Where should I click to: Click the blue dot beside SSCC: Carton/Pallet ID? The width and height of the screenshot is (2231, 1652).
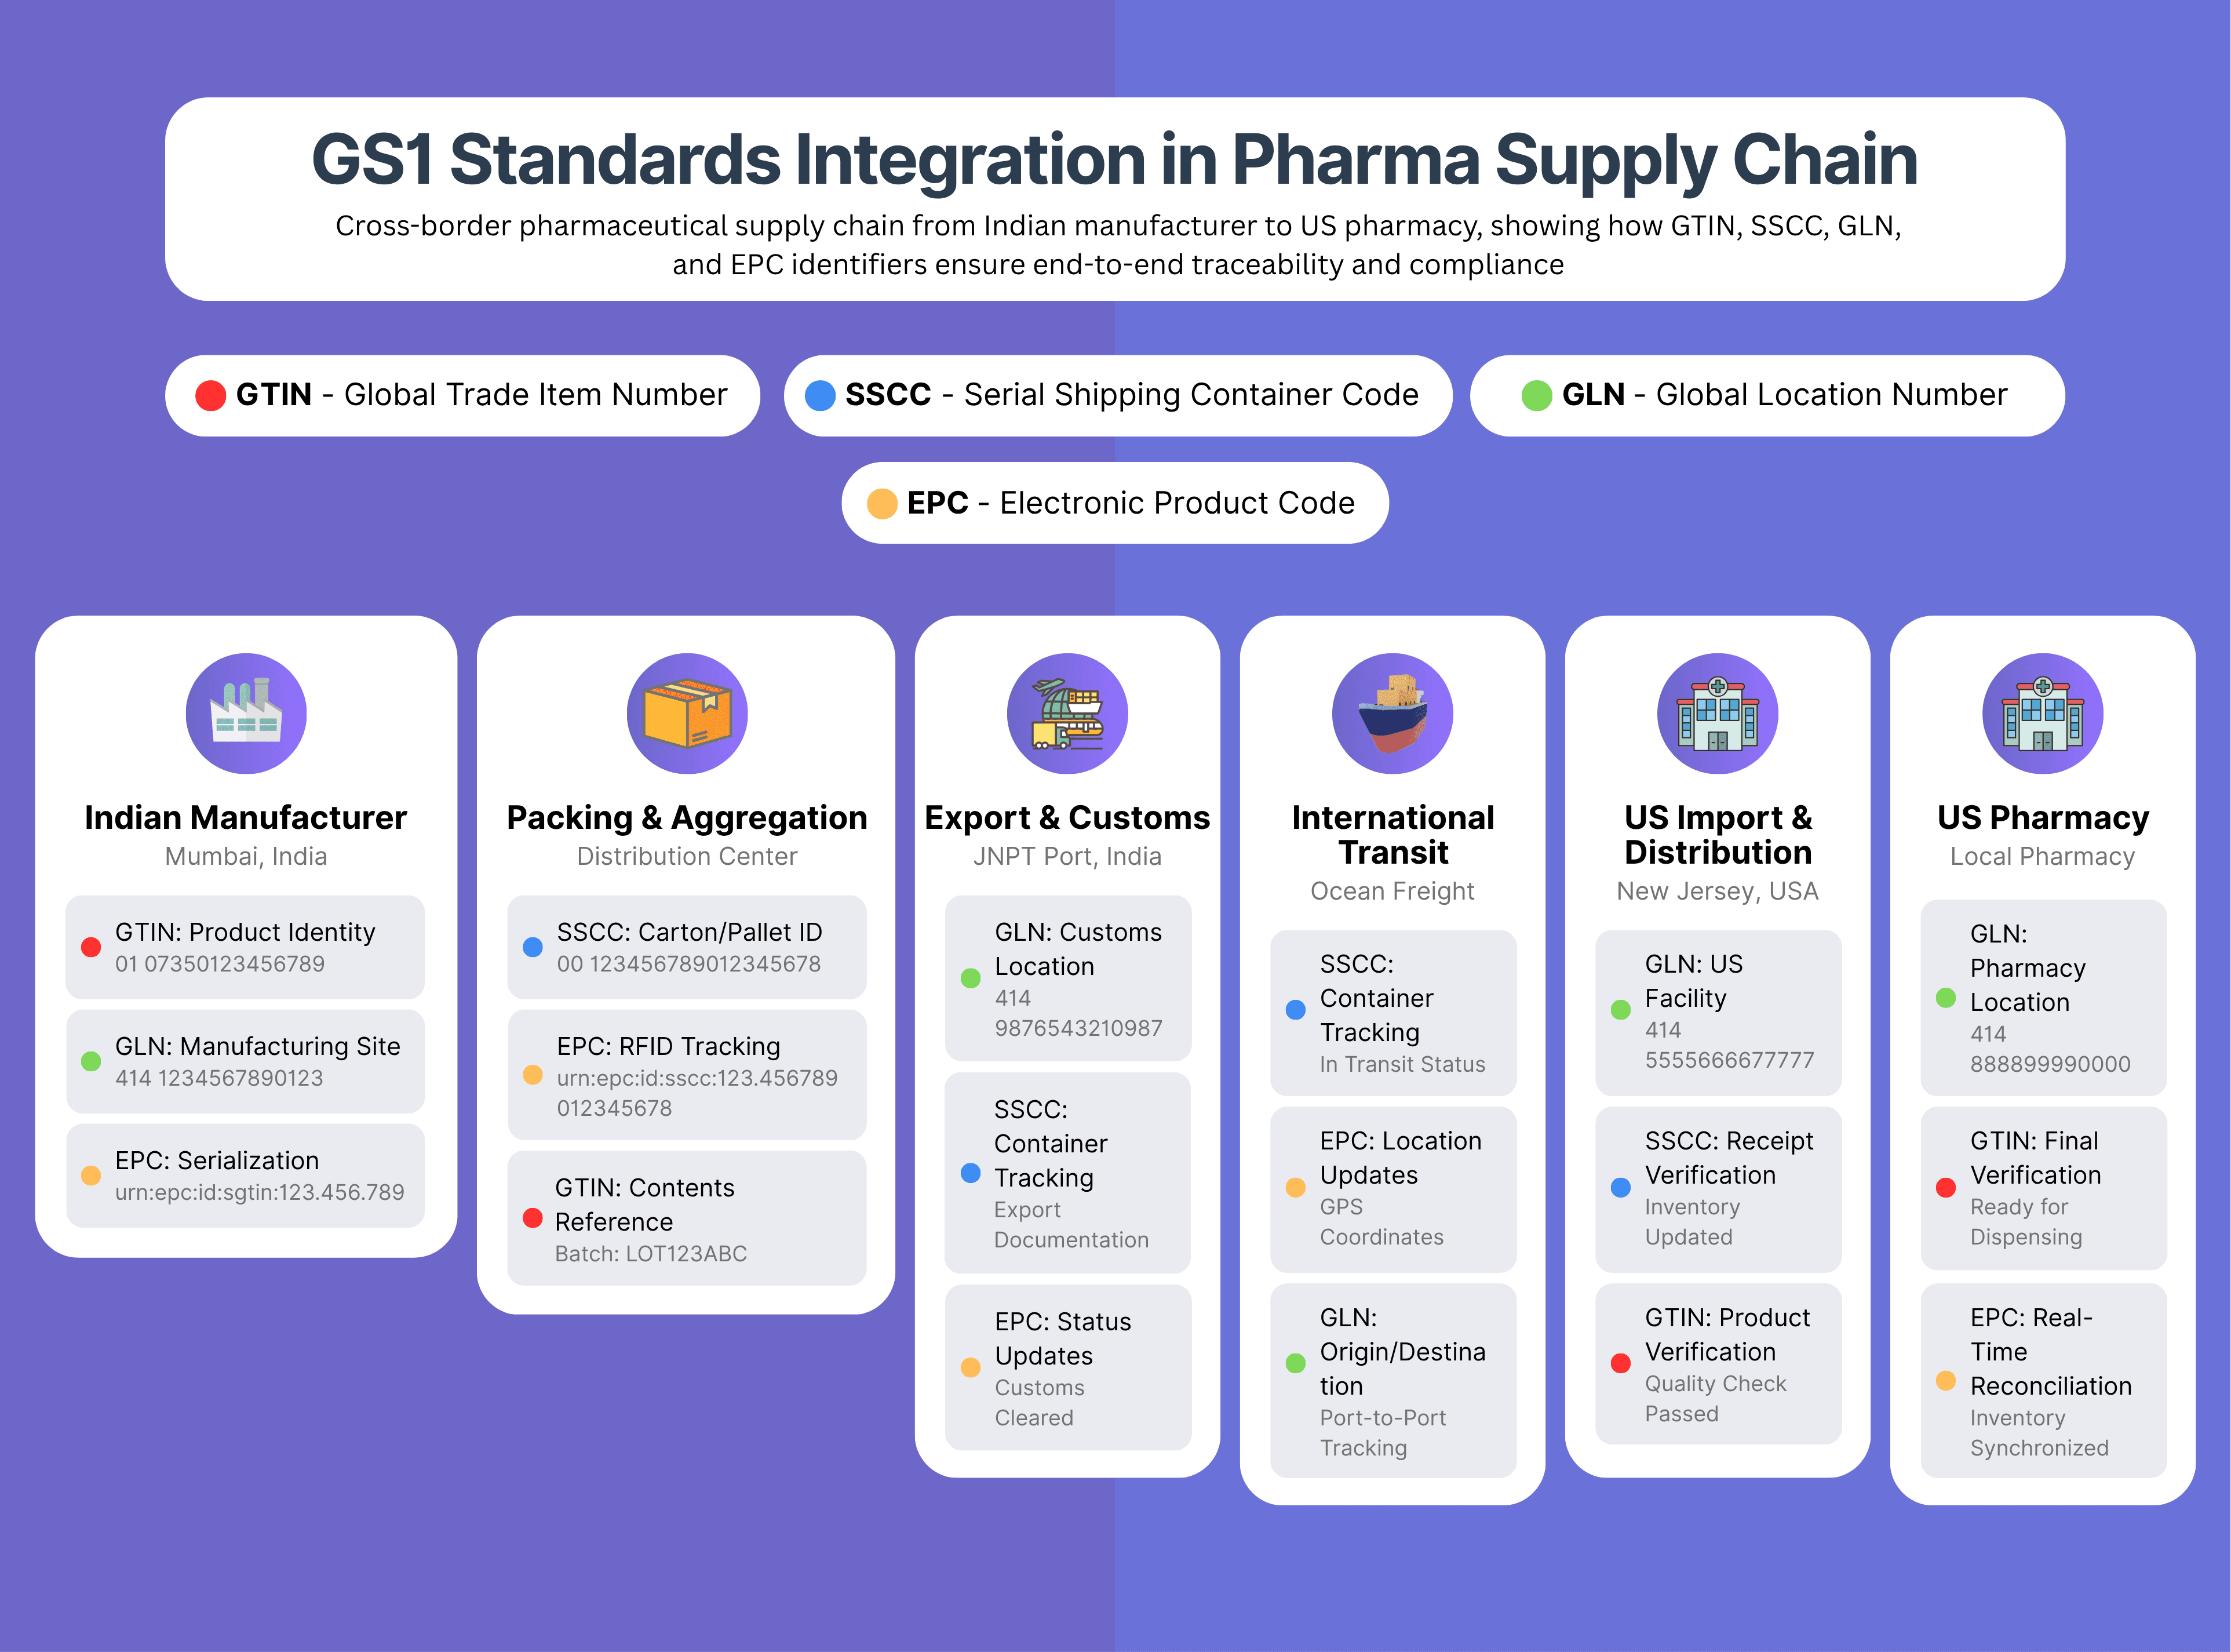click(x=533, y=947)
